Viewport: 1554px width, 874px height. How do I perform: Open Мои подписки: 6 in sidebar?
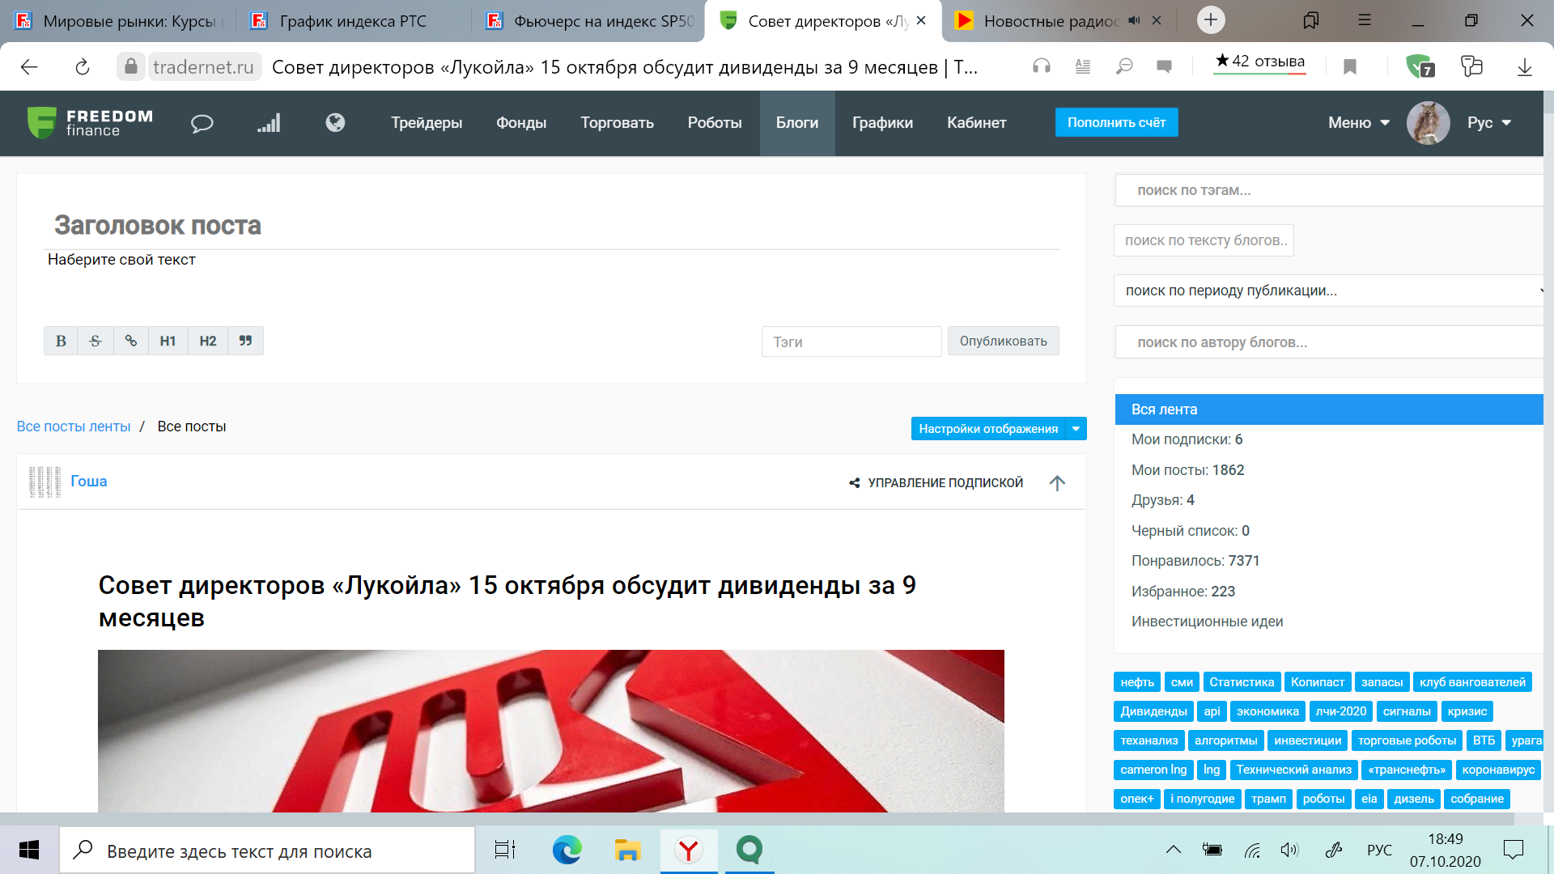[x=1187, y=439]
